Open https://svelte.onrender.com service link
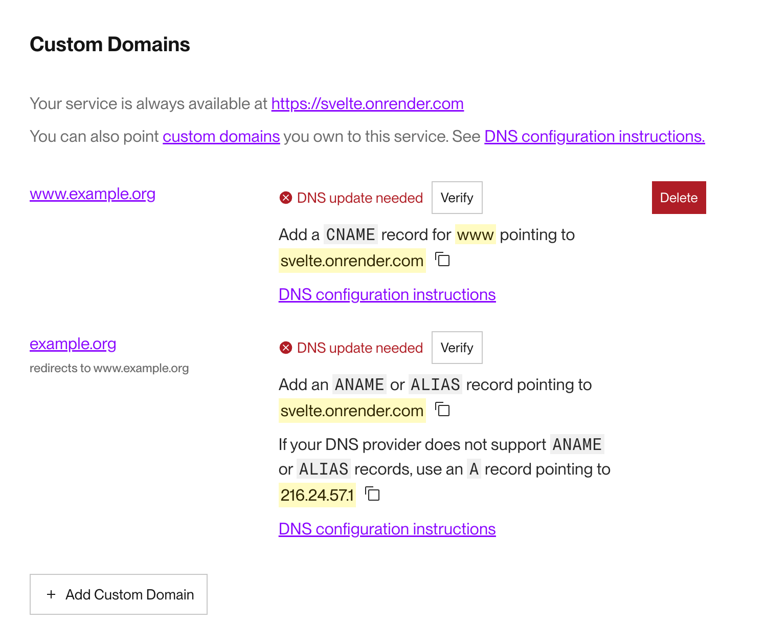Screen dimensions: 765x644 367,104
